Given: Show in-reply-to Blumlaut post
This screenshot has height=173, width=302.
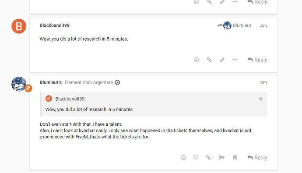Looking at the screenshot, I should click(235, 25).
